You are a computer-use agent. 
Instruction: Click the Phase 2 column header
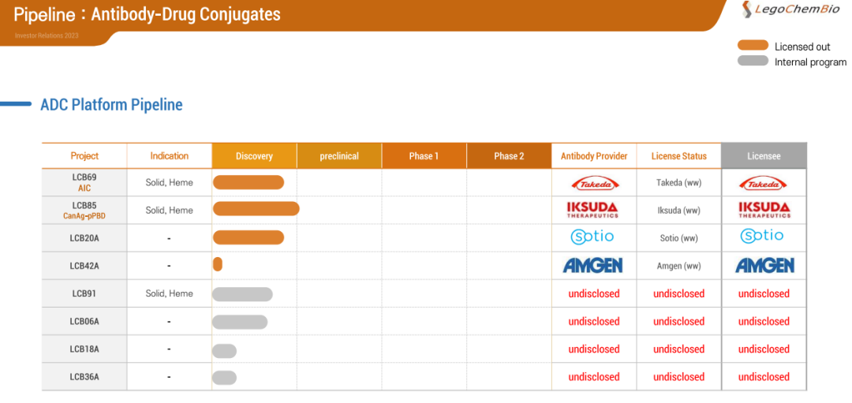pyautogui.click(x=509, y=156)
